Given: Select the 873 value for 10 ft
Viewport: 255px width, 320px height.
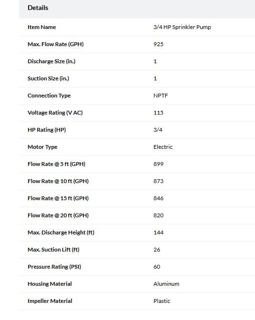Looking at the screenshot, I should pyautogui.click(x=158, y=181).
